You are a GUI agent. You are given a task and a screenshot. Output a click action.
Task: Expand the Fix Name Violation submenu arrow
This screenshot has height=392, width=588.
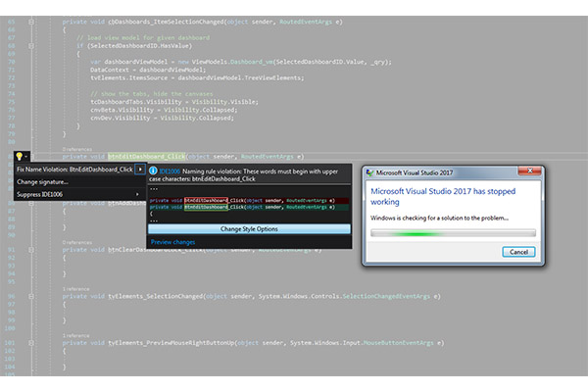click(x=140, y=170)
